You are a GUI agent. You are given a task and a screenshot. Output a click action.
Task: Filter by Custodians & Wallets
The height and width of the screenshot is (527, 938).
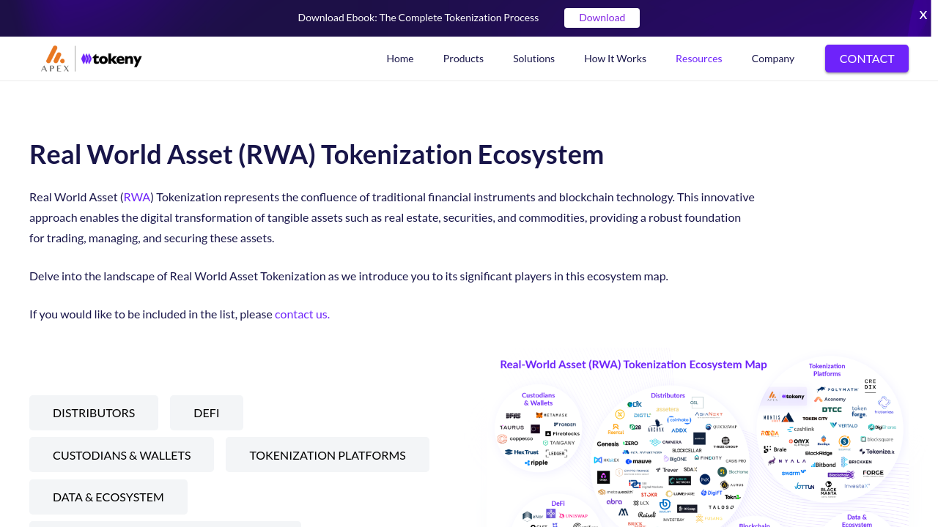coord(122,455)
